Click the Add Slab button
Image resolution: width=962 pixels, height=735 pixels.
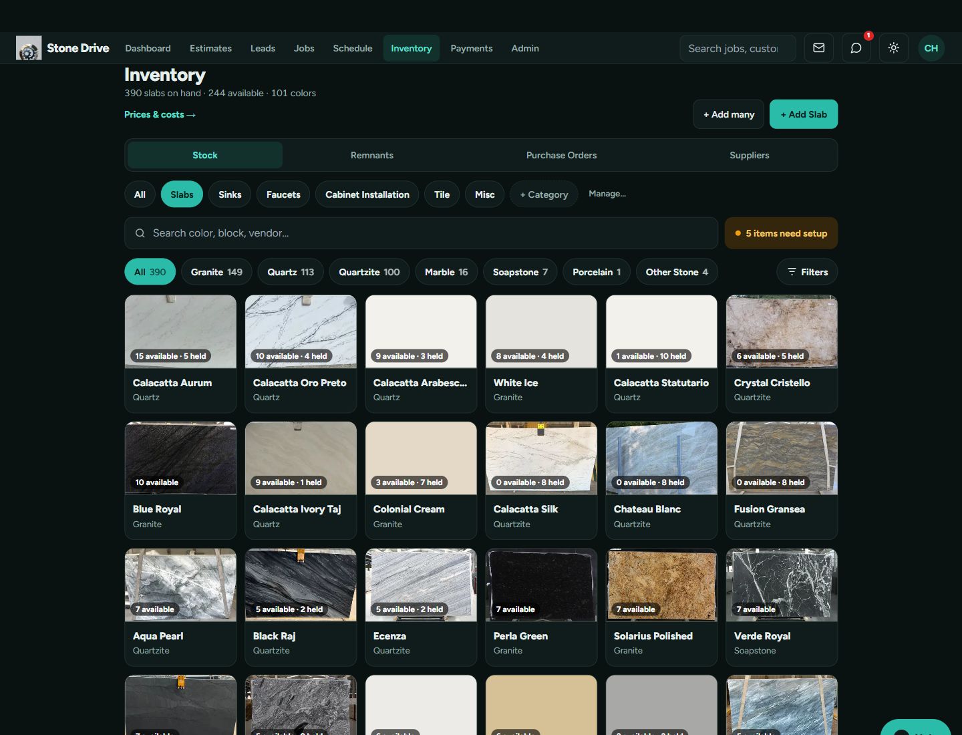coord(804,114)
